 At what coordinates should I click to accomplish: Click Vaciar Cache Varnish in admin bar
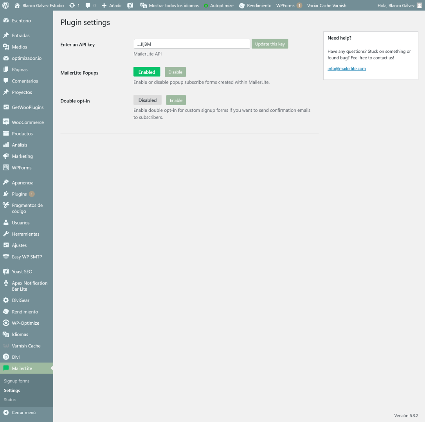pos(327,5)
